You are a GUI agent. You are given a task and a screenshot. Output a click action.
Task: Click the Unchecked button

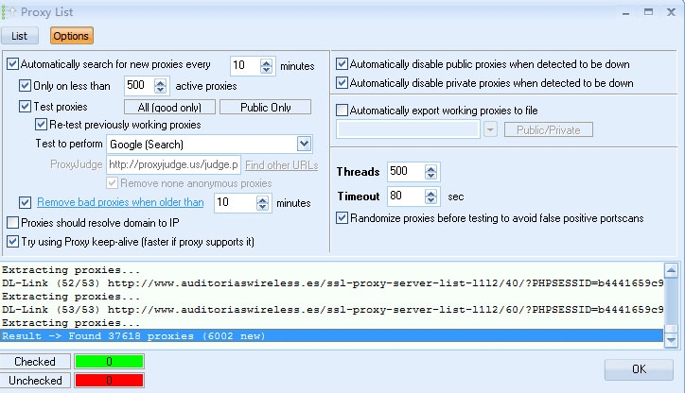click(35, 381)
